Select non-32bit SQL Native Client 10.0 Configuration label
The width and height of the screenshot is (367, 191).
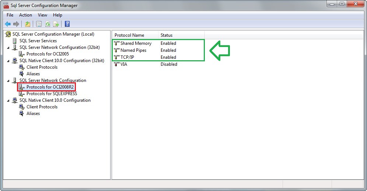[55, 100]
